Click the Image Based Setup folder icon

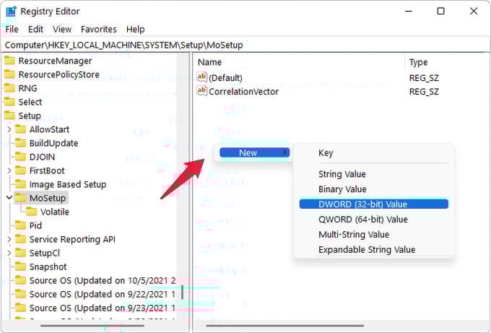point(21,184)
